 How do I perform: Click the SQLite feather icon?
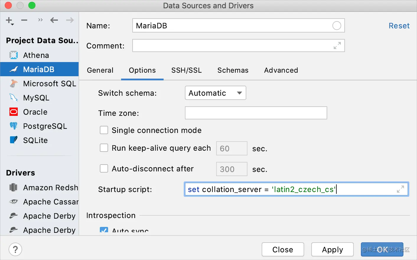(x=14, y=140)
